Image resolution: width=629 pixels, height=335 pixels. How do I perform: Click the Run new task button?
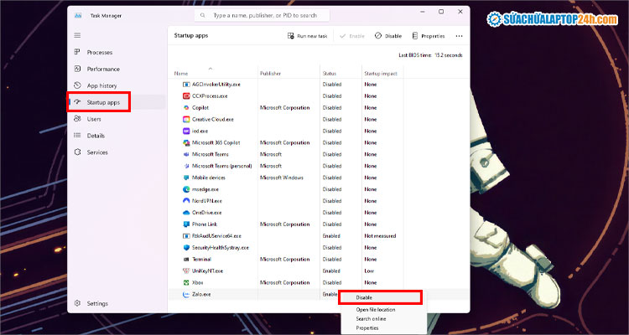[x=309, y=36]
